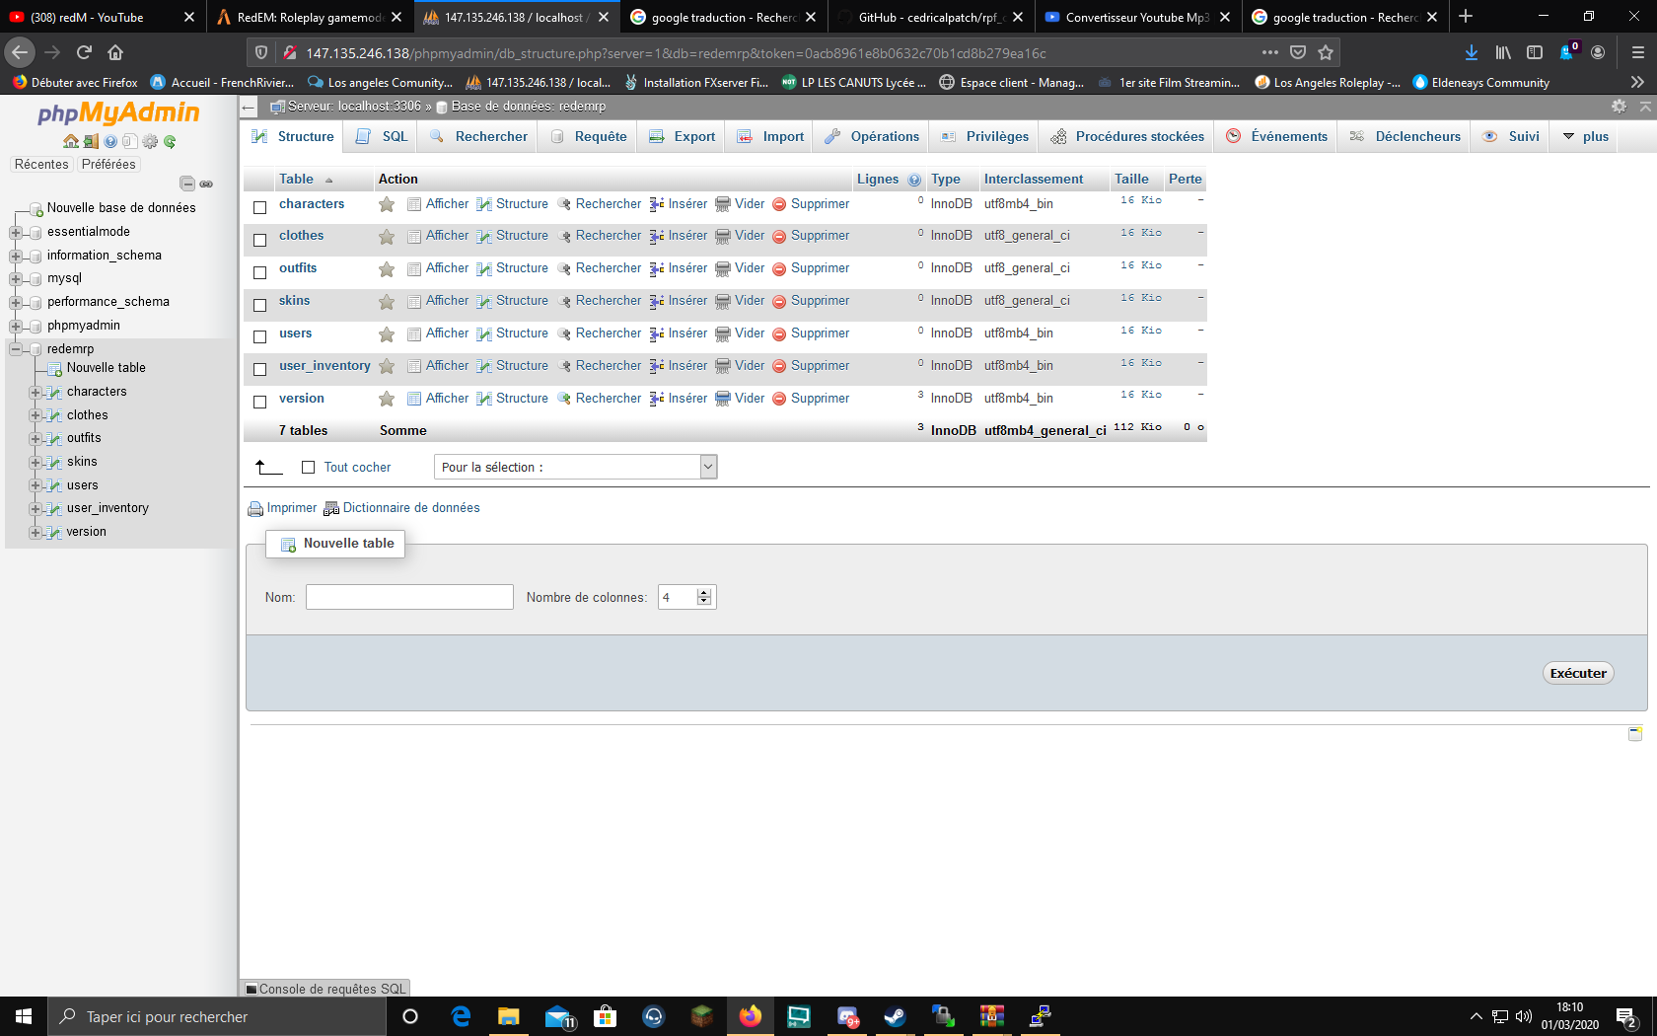Click the phpMyAdmin home icon
The image size is (1657, 1036).
[x=71, y=142]
